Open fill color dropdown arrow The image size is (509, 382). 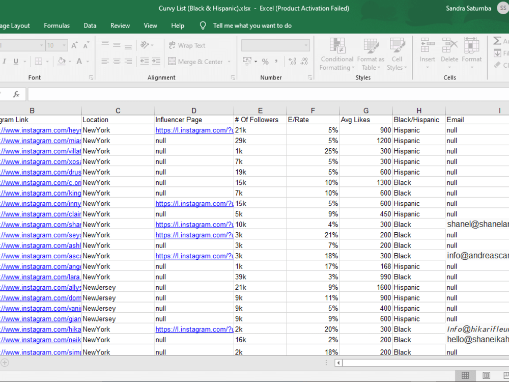70,61
